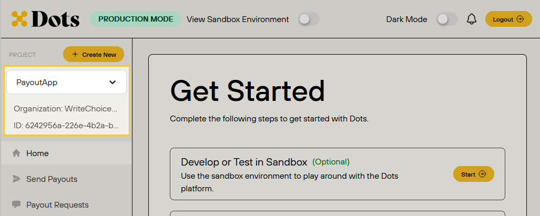Click the Home house icon in sidebar

16,153
